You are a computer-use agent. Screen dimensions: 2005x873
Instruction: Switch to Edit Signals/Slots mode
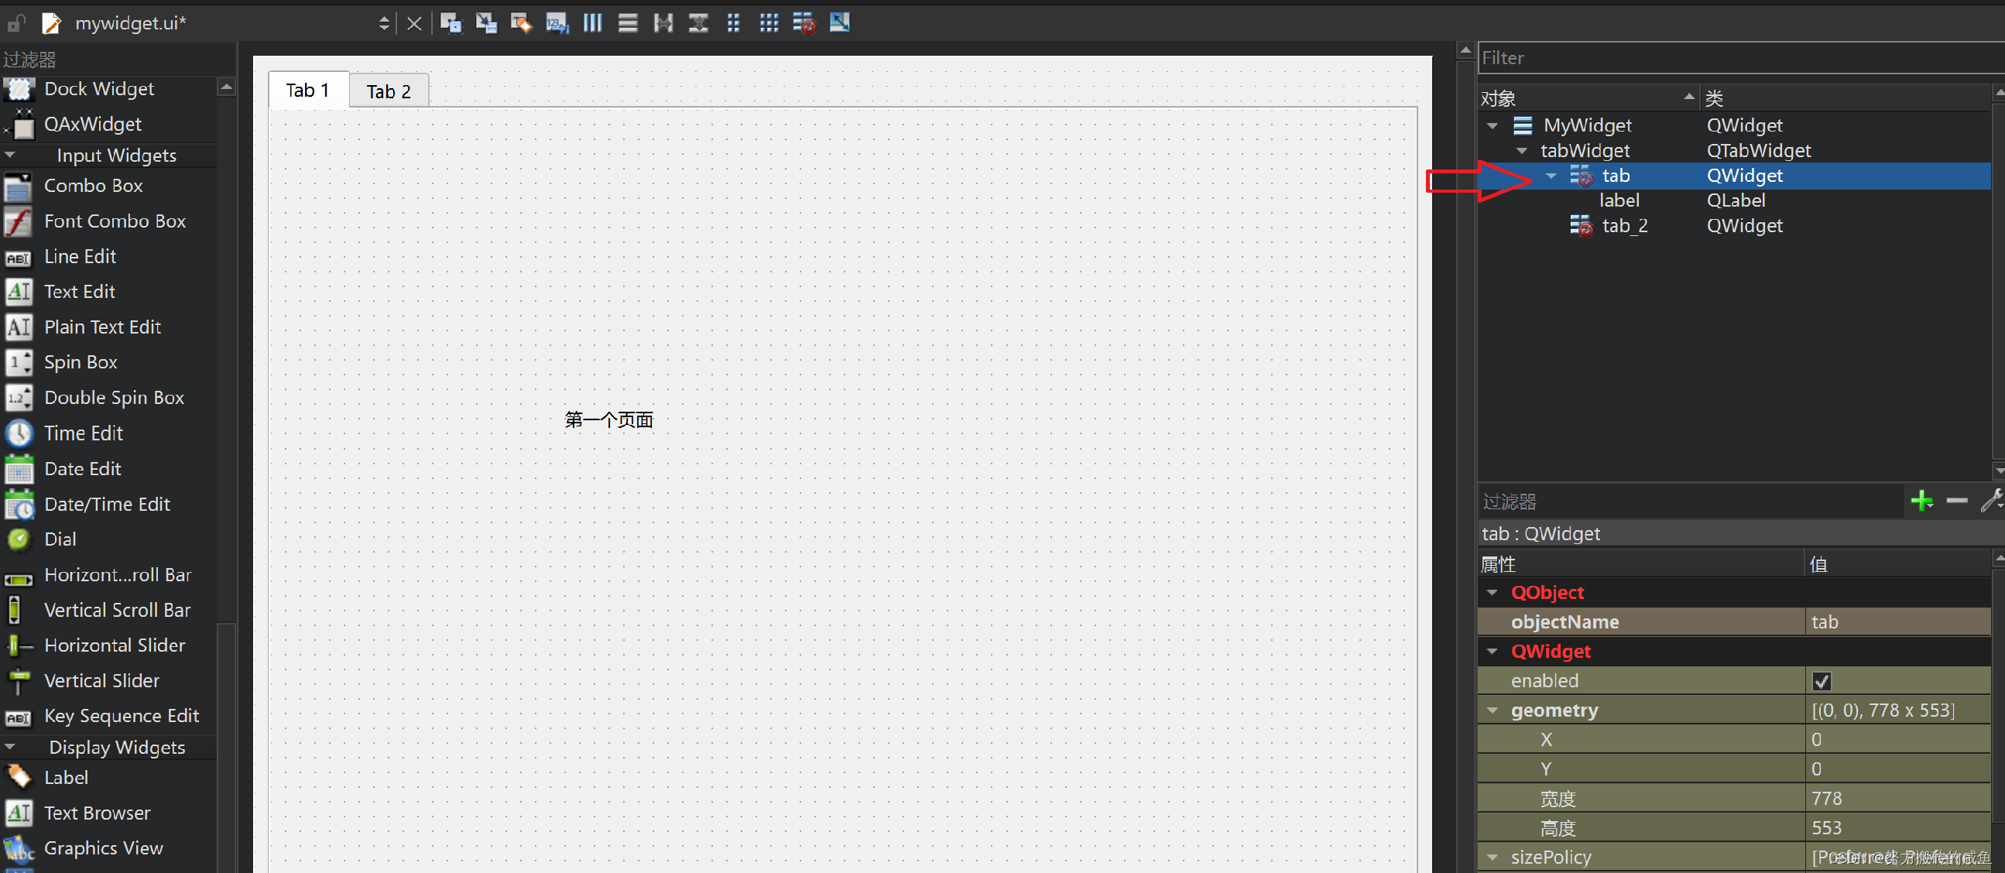(485, 23)
